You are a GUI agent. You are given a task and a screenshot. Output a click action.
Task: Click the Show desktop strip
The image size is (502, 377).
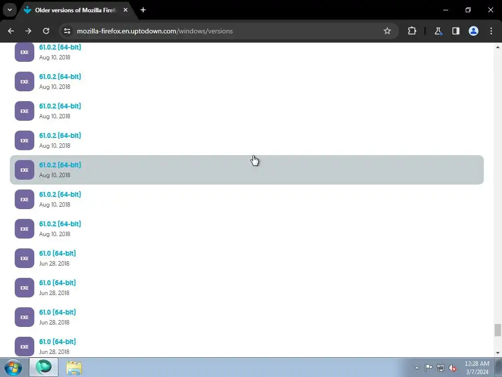499,367
